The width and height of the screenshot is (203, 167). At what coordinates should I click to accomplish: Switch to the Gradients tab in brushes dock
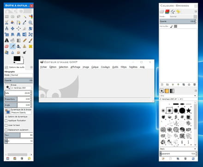(172, 91)
